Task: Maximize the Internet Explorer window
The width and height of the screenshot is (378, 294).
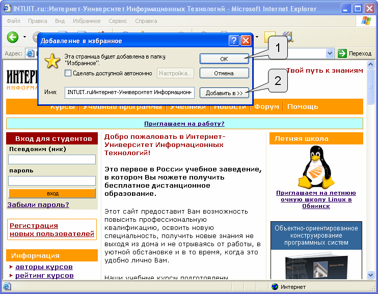Action: tap(358, 9)
